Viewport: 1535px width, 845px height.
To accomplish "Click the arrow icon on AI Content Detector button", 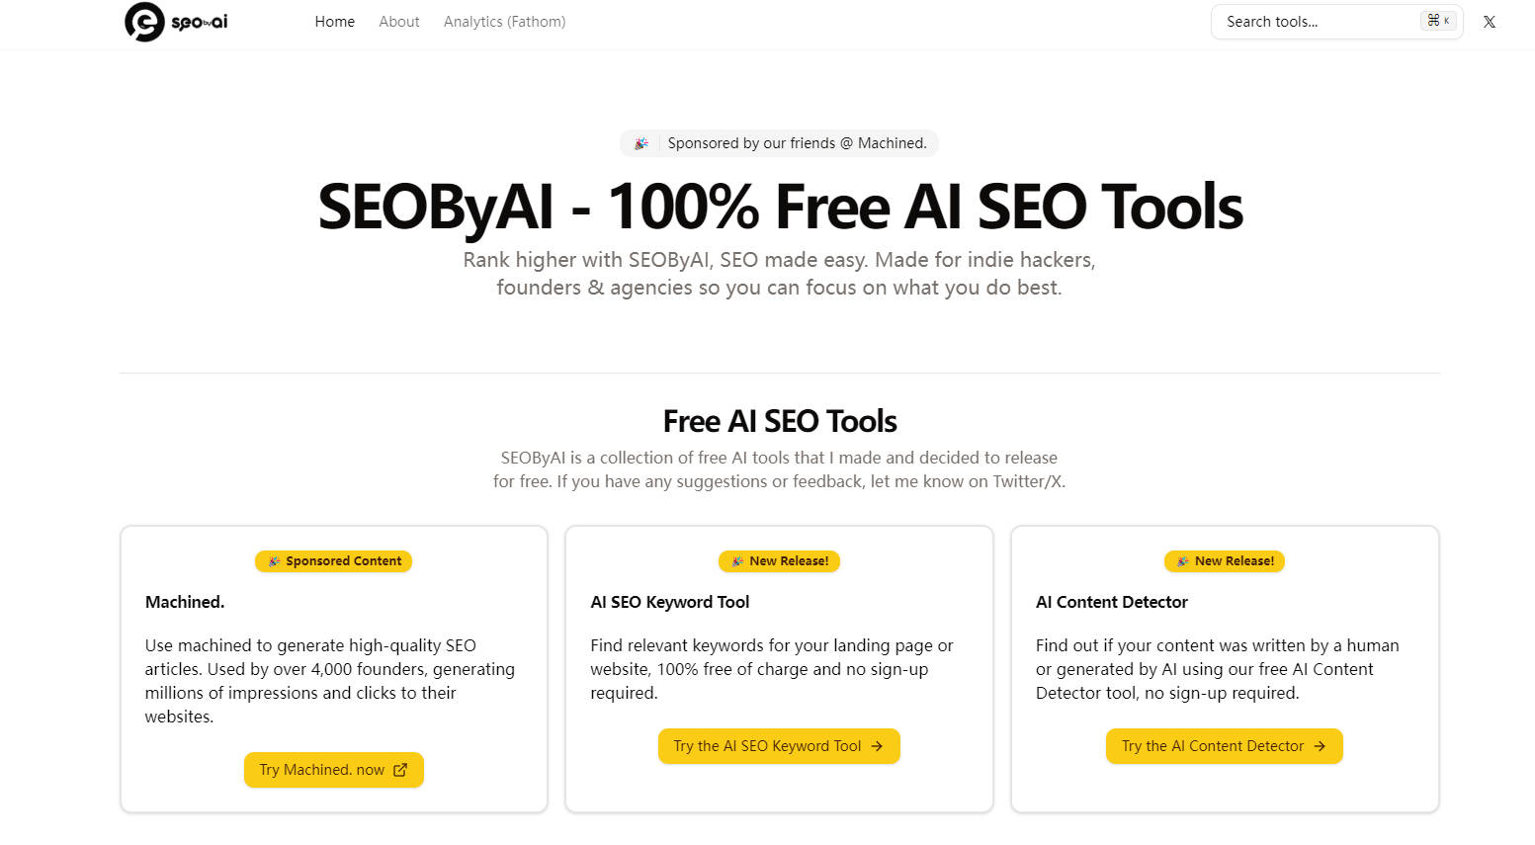I will coord(1320,746).
